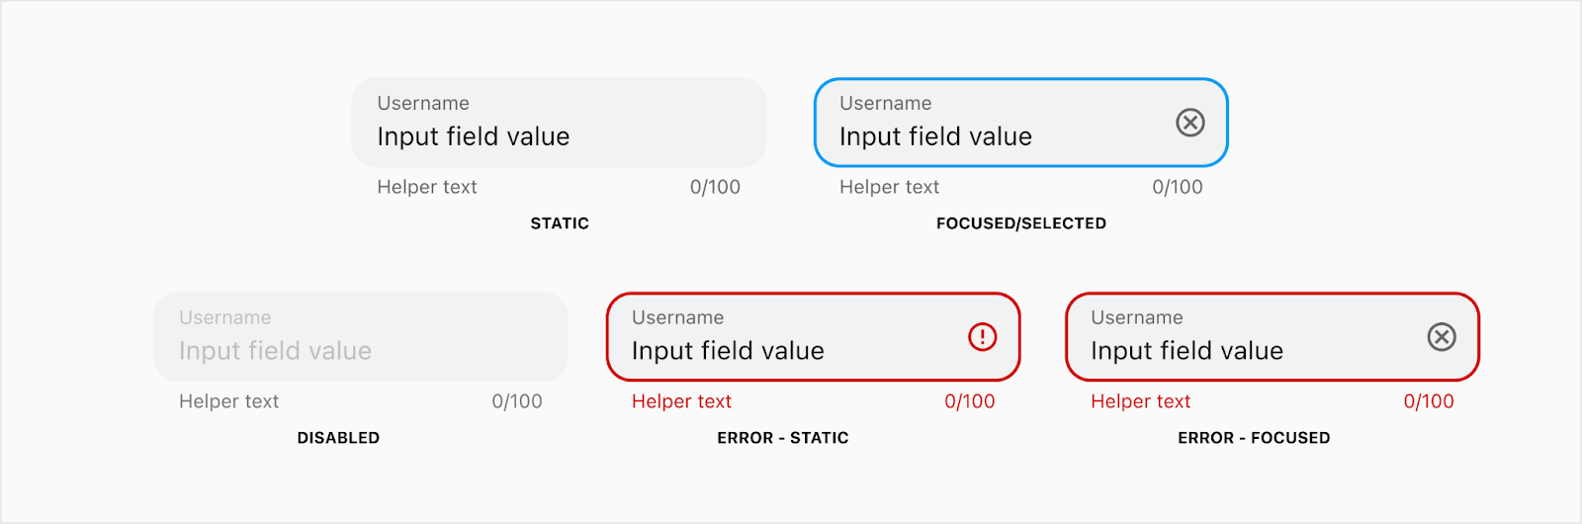Image resolution: width=1582 pixels, height=524 pixels.
Task: Click 0/100 counter below focused field
Action: pos(1178,187)
